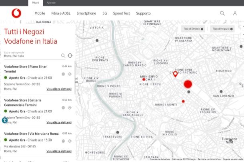244x162 pixels.
Task: Click Segnala un errore nella mappa link
Action: tap(233, 159)
